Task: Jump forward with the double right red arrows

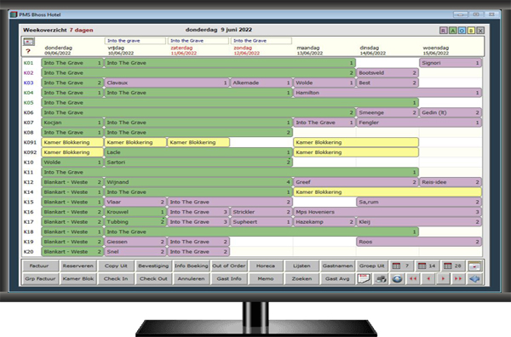Action: coord(457,279)
